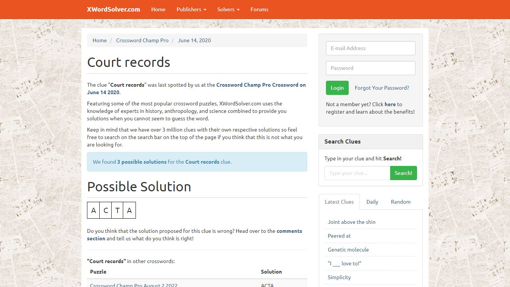This screenshot has width=510, height=287.
Task: Open clue 'Peered at'
Action: [339, 236]
